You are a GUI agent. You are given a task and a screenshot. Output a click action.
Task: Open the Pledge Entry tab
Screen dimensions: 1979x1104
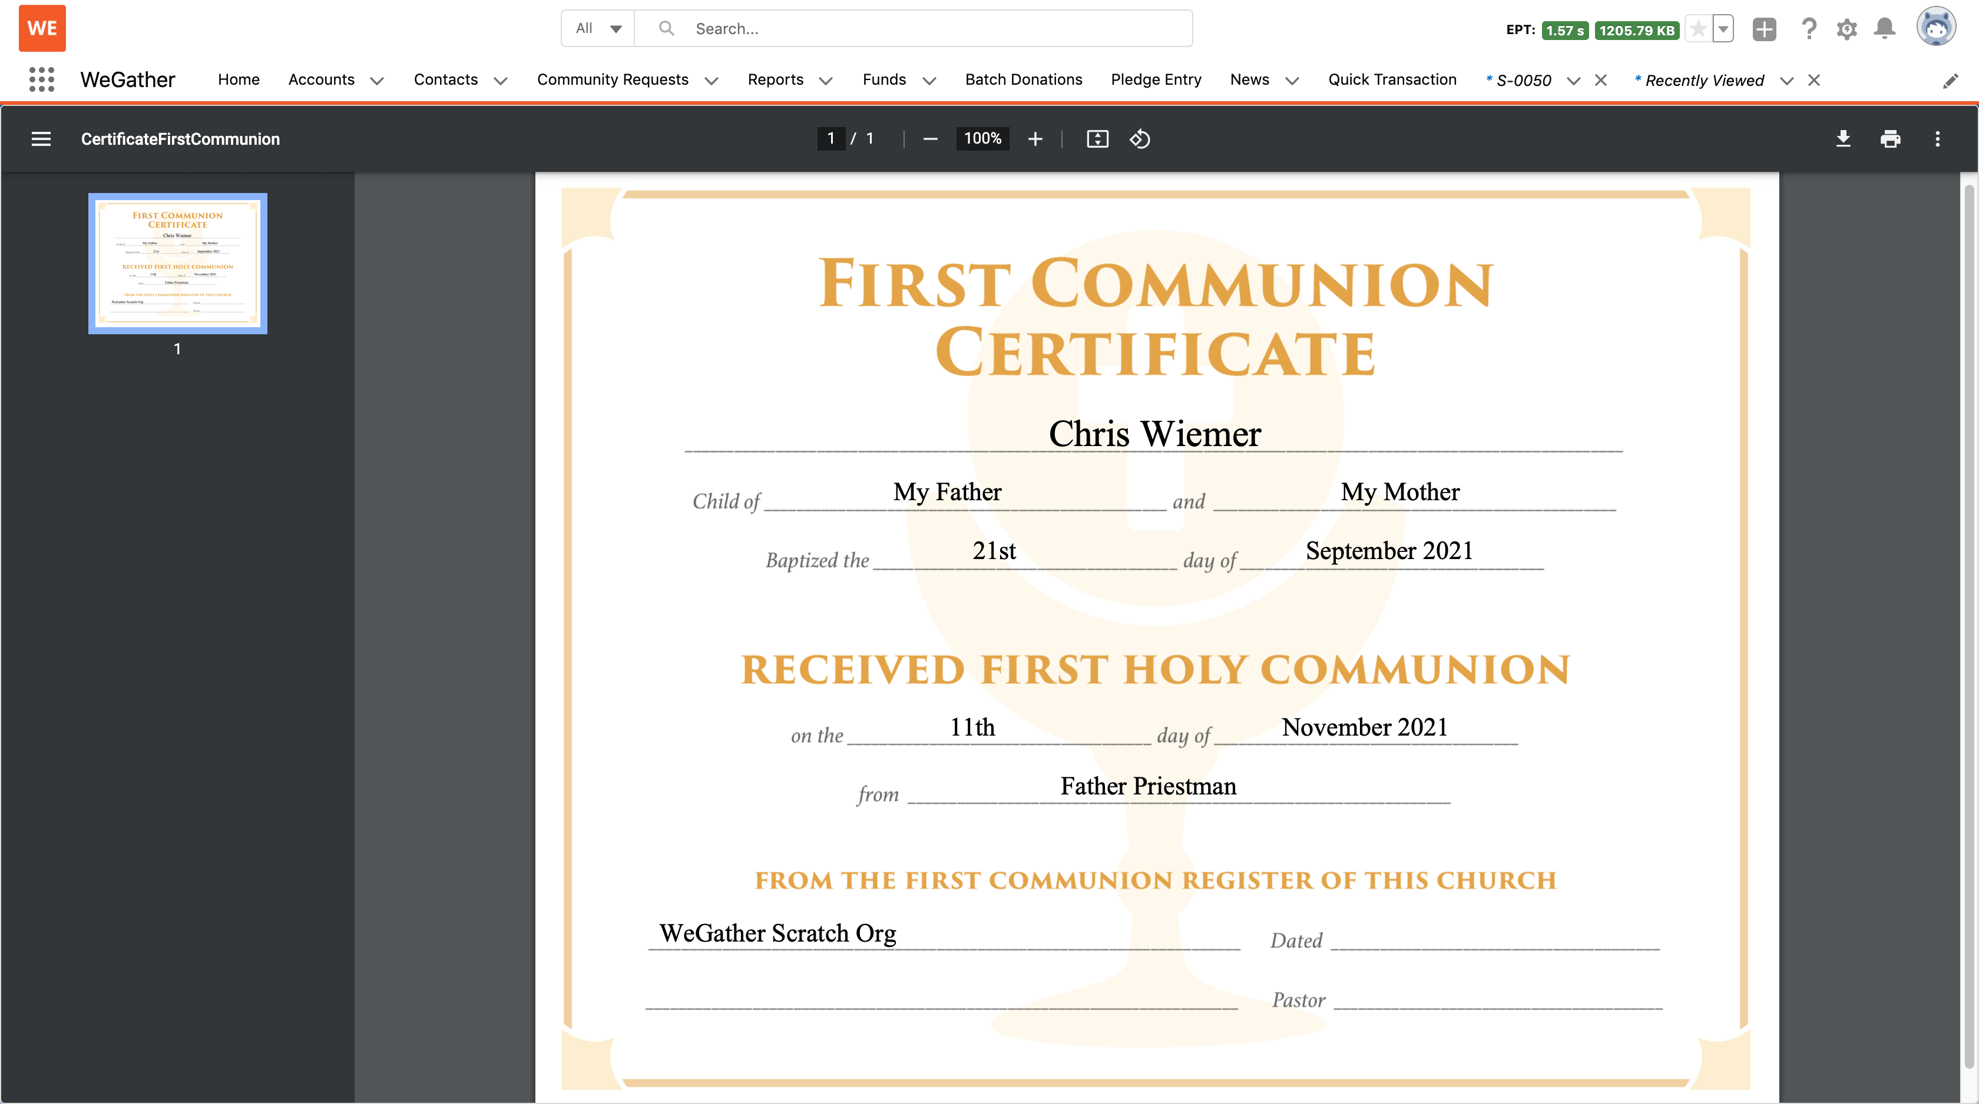(x=1156, y=80)
